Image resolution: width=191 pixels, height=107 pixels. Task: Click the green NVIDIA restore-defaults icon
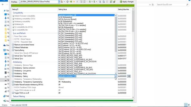(71, 2)
